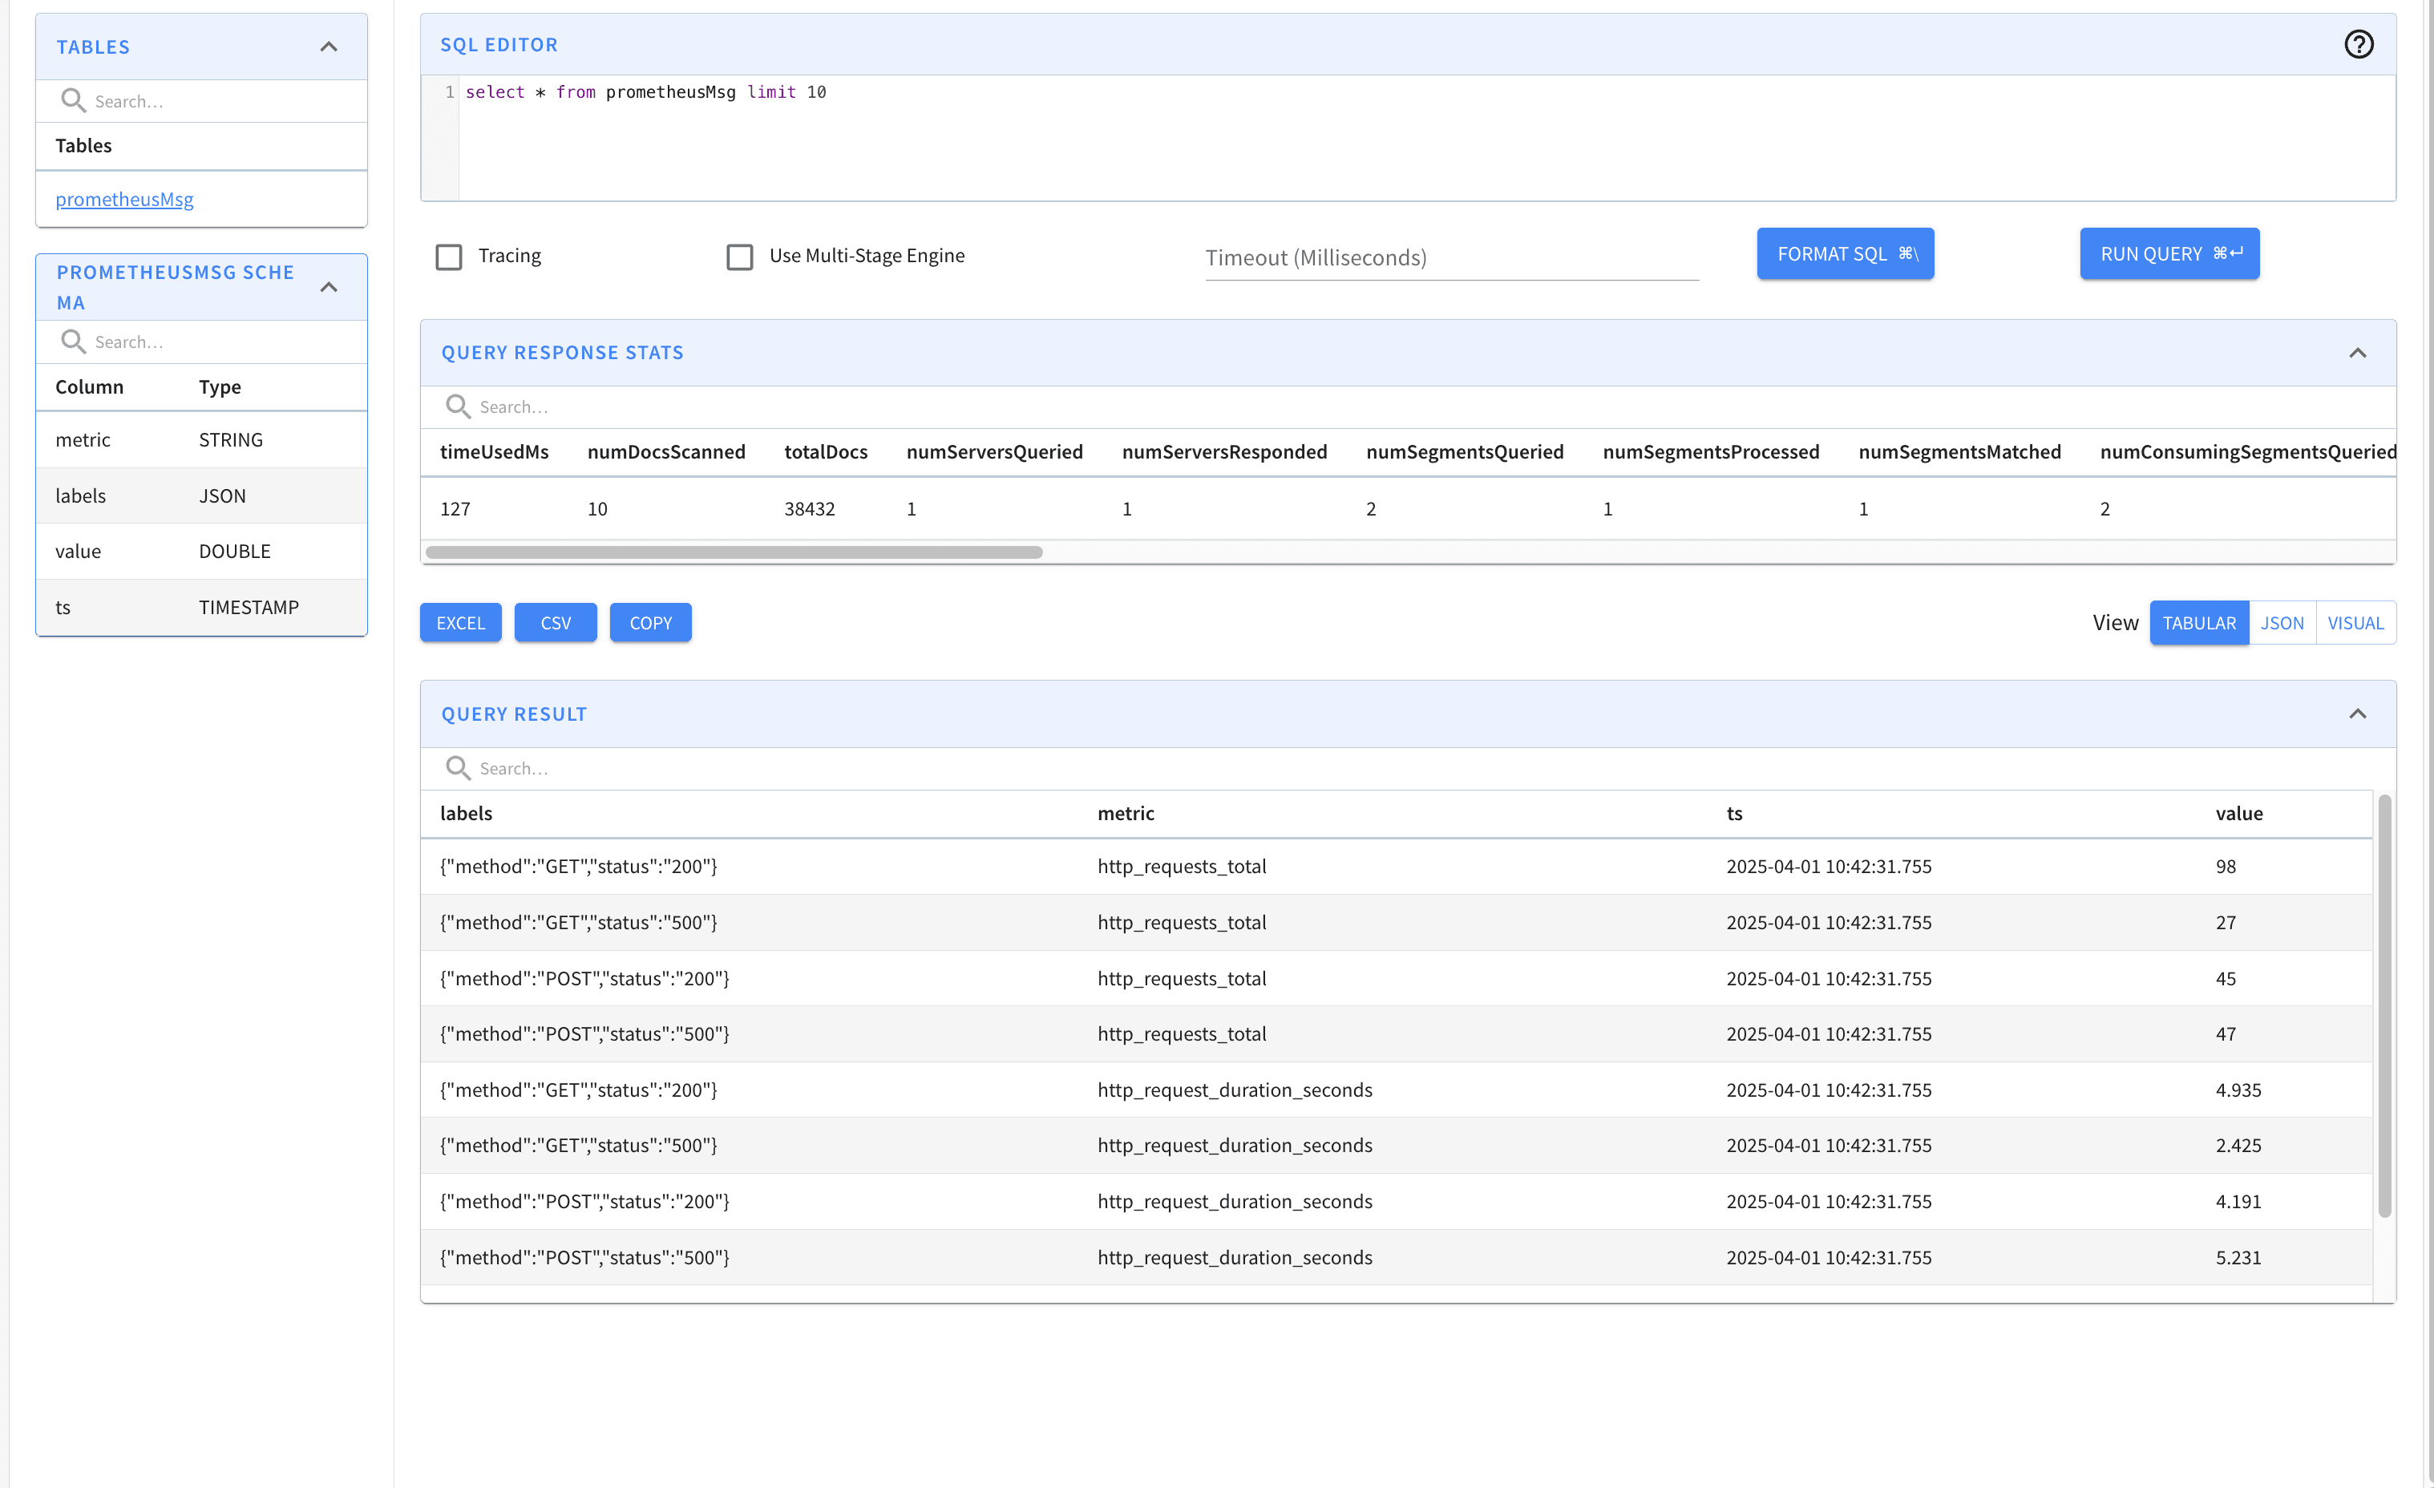This screenshot has width=2434, height=1488.
Task: Enable the Tracing checkbox
Action: (x=448, y=257)
